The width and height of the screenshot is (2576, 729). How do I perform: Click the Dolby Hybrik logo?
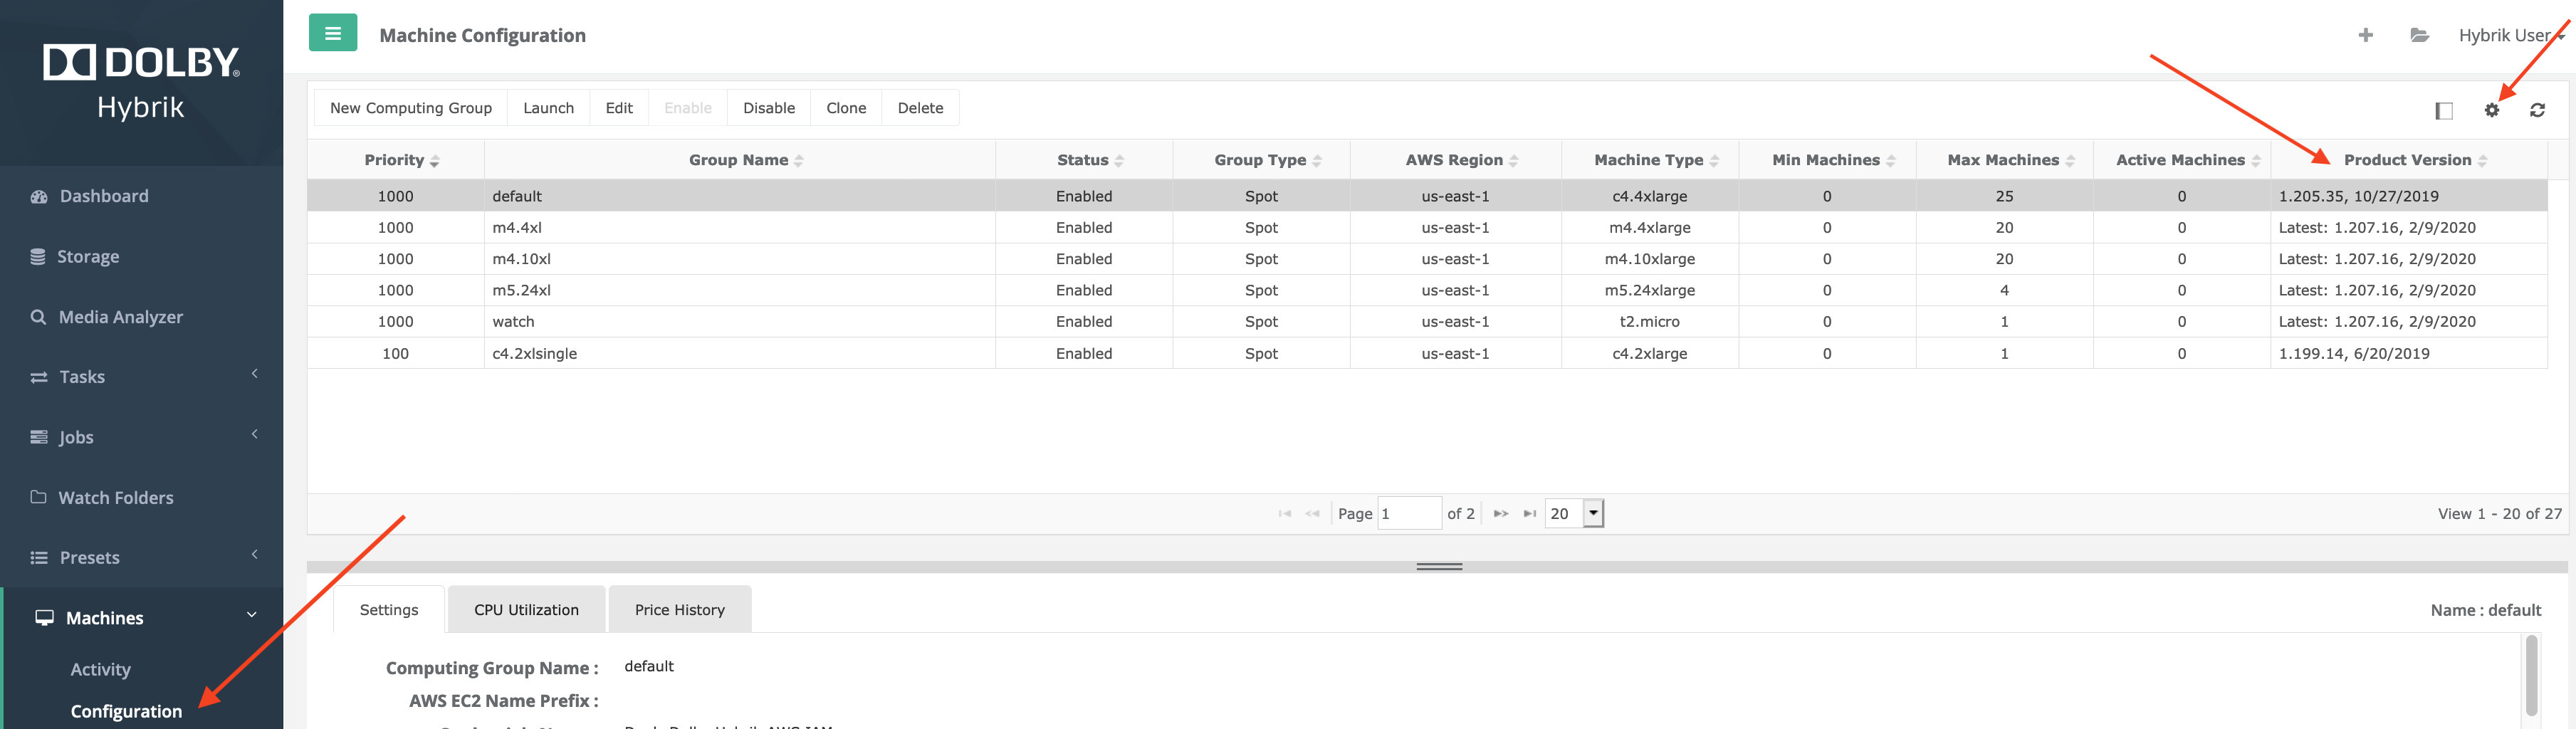pyautogui.click(x=141, y=82)
